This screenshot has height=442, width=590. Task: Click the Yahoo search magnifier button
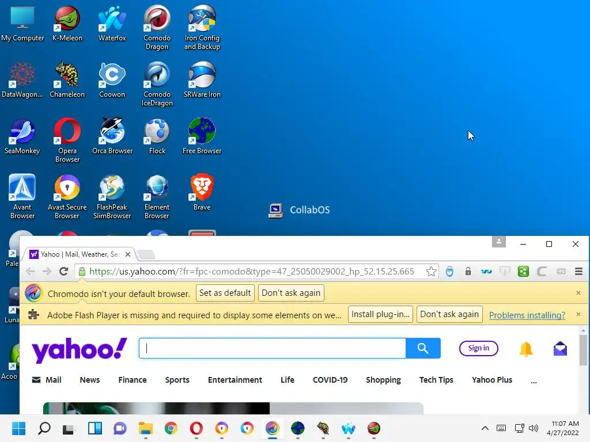point(423,348)
